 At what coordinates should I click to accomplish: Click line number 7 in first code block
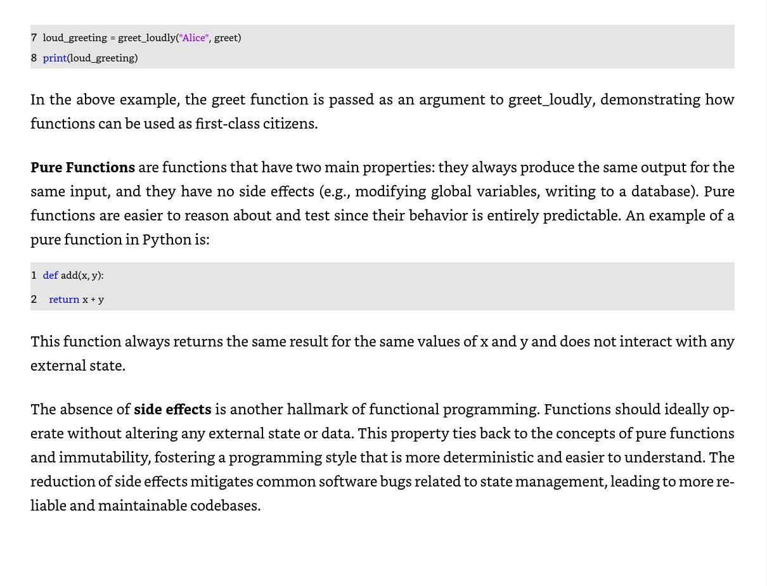point(34,37)
